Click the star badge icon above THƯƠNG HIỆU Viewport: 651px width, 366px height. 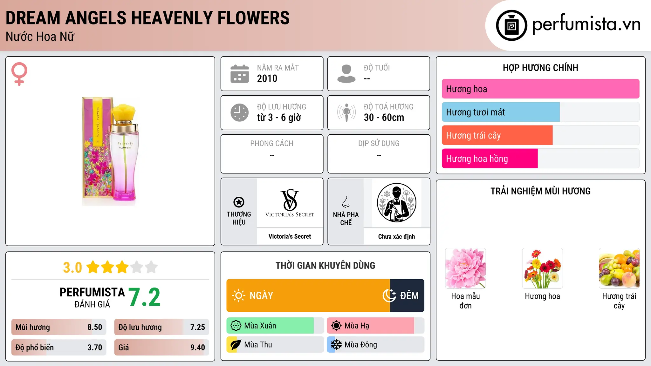(x=239, y=202)
